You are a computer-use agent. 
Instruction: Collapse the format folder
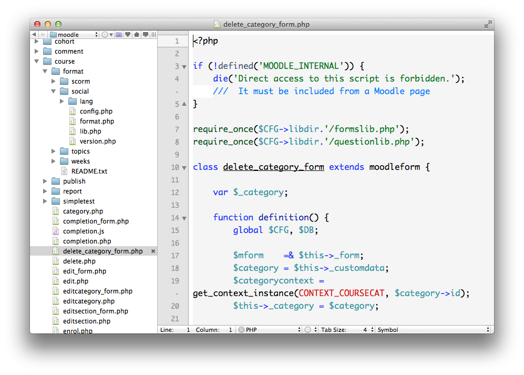click(x=45, y=71)
